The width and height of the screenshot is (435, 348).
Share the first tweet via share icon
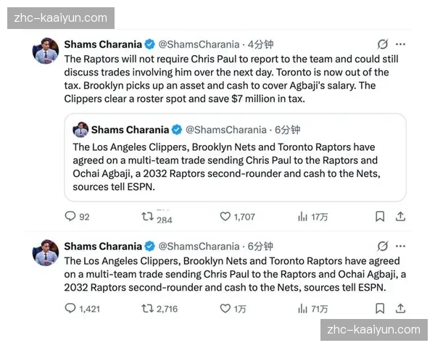coord(400,217)
